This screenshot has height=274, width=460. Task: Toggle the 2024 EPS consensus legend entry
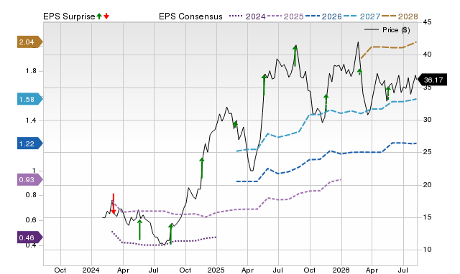pyautogui.click(x=247, y=16)
